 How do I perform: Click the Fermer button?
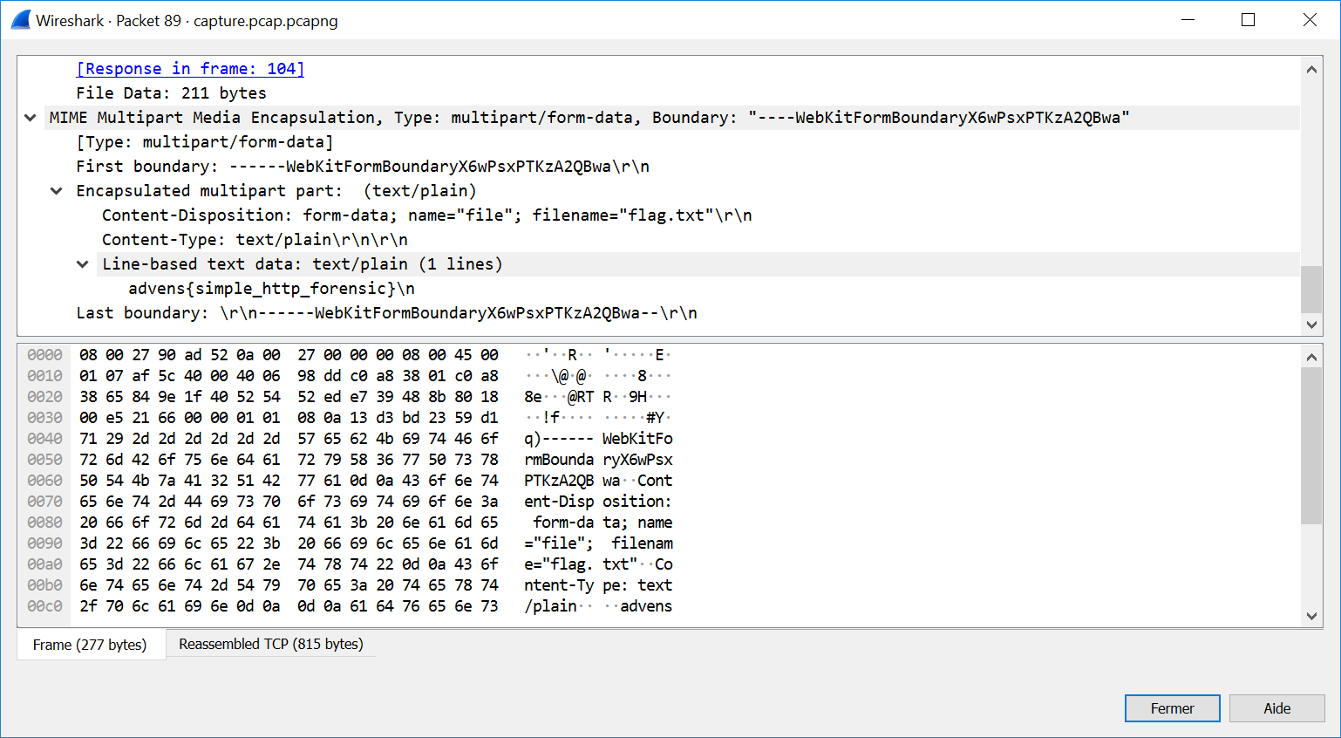1172,708
